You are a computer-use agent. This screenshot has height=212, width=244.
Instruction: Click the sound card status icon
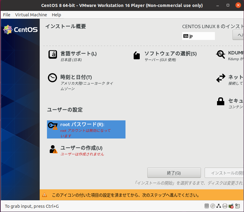[x=231, y=206]
